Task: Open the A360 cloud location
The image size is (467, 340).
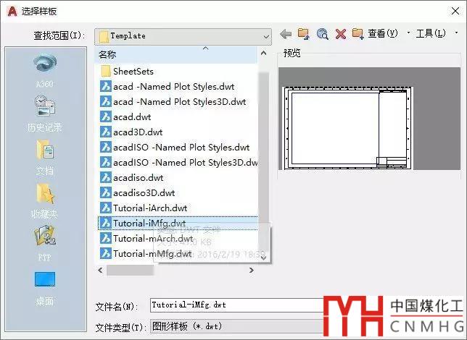Action: [44, 70]
